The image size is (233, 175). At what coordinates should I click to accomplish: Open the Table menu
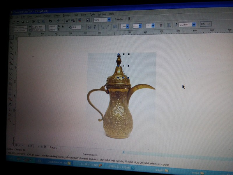84,15
